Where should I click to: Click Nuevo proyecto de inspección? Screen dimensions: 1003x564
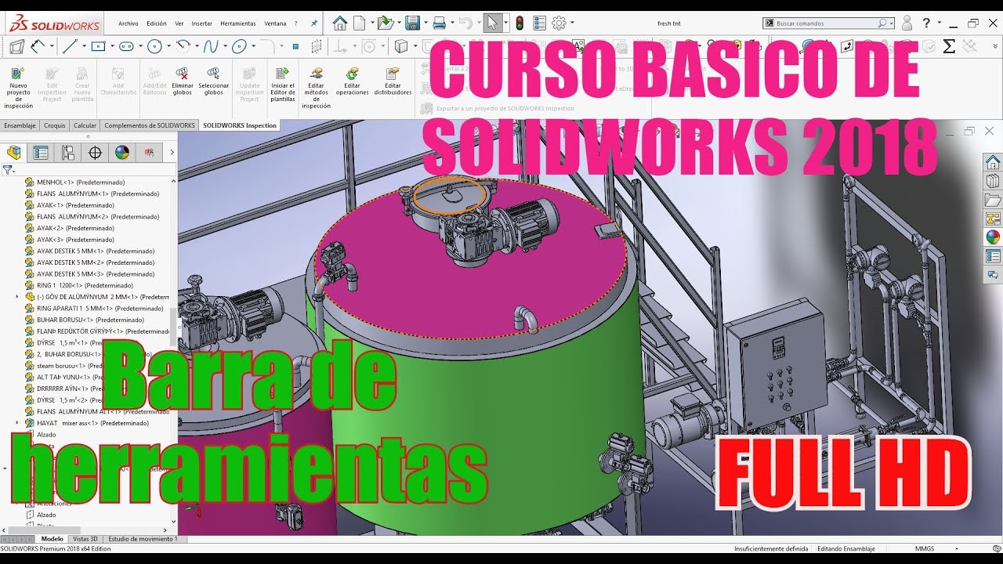pos(18,87)
